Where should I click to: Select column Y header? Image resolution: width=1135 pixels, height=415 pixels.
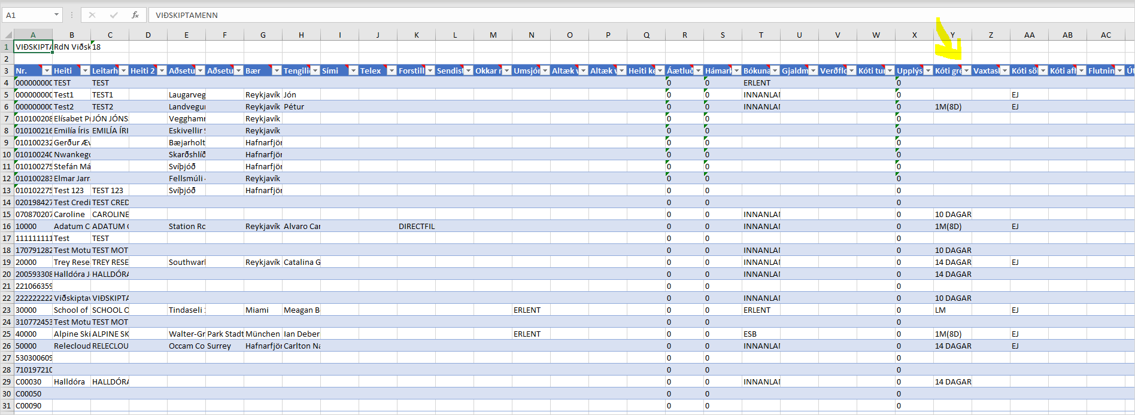952,35
